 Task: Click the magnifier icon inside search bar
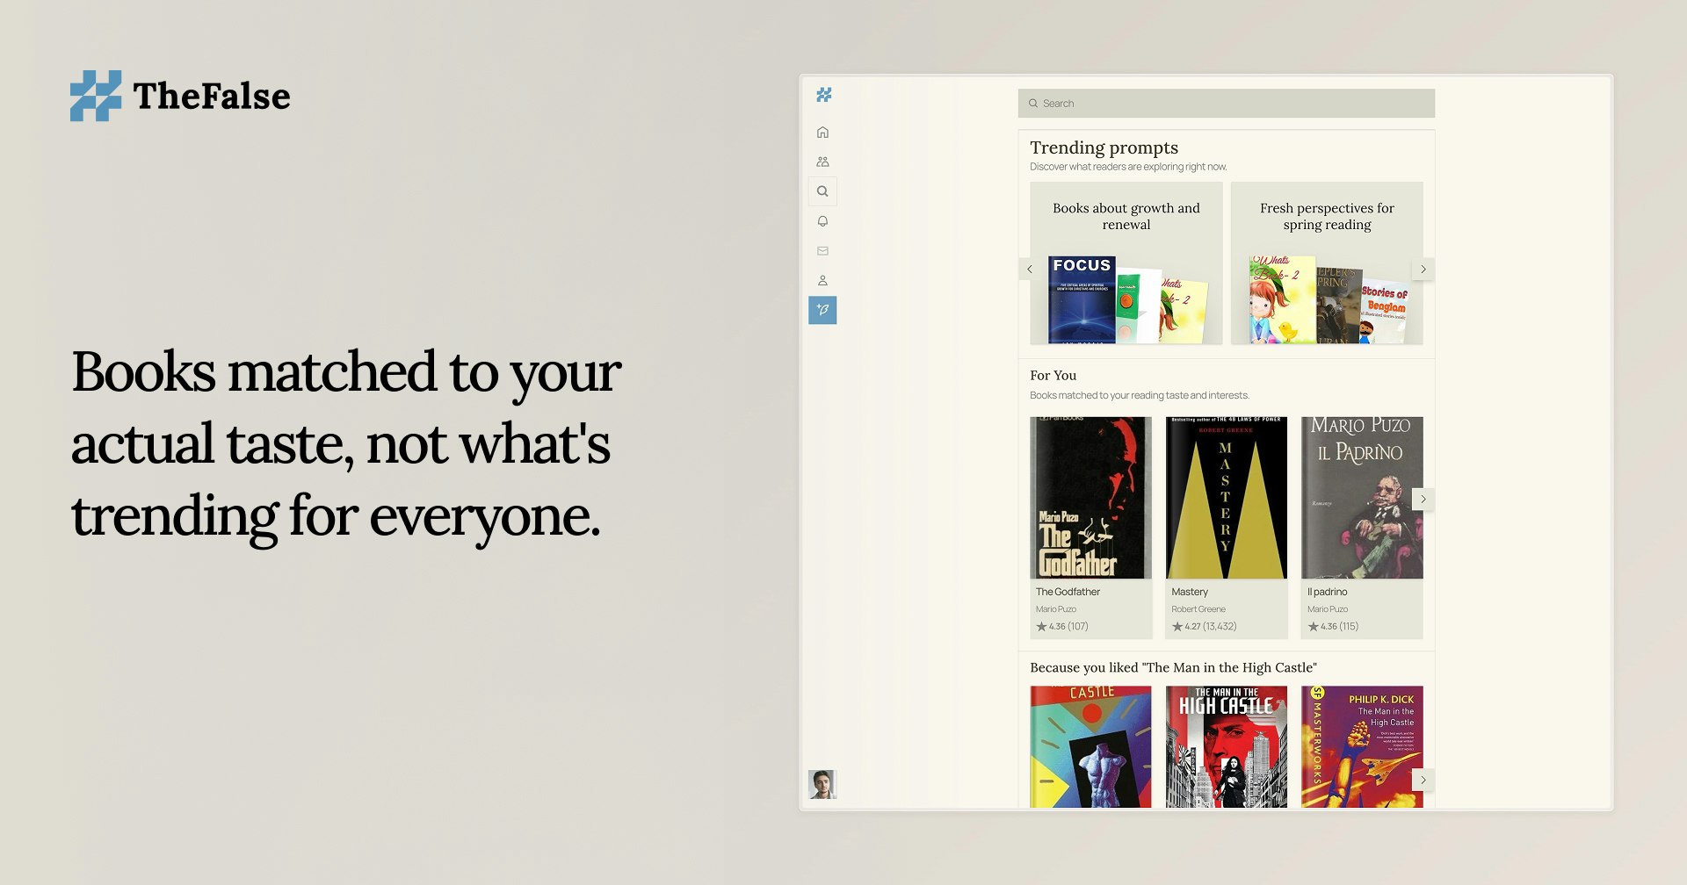[1033, 104]
